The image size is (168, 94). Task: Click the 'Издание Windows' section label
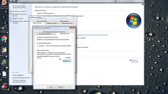click(x=40, y=10)
